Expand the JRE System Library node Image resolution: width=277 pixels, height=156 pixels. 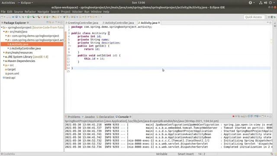(4, 57)
